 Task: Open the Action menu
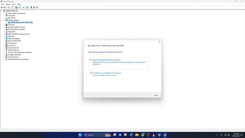[x=8, y=4]
